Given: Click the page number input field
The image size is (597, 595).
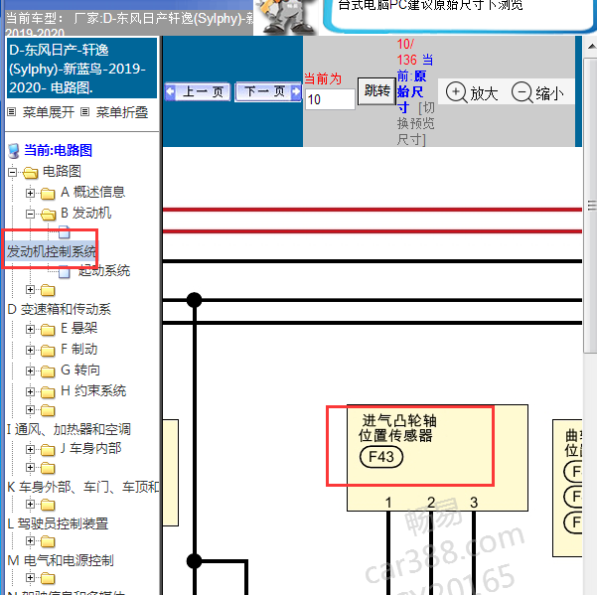Looking at the screenshot, I should click(x=330, y=99).
